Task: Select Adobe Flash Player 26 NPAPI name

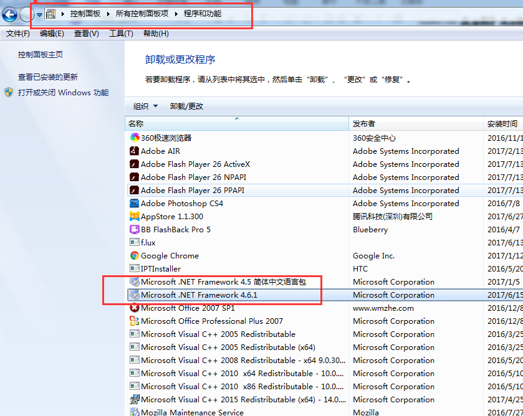Action: 193,177
